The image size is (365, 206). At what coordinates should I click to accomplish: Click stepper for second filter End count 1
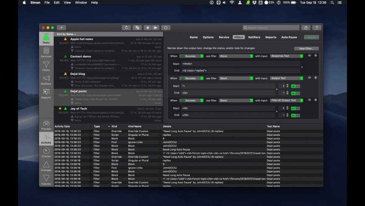point(287,93)
